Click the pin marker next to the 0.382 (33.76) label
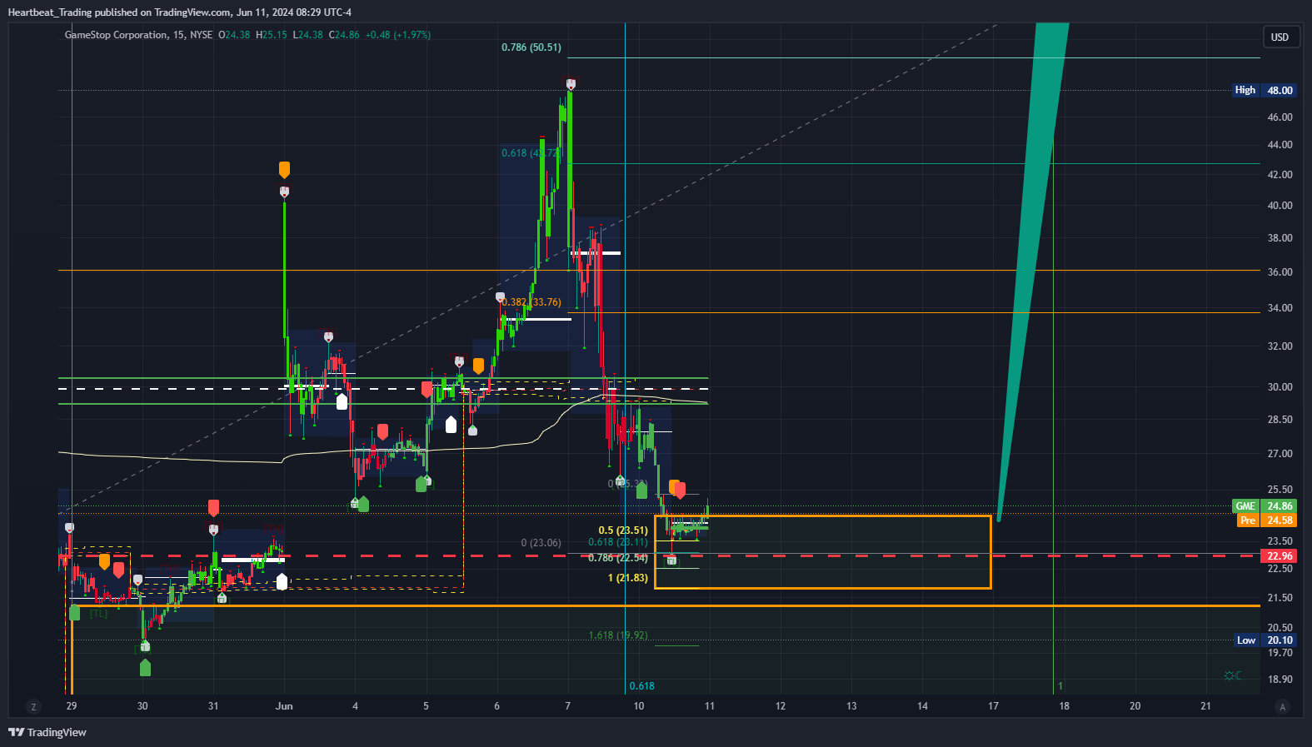This screenshot has height=747, width=1312. (500, 297)
